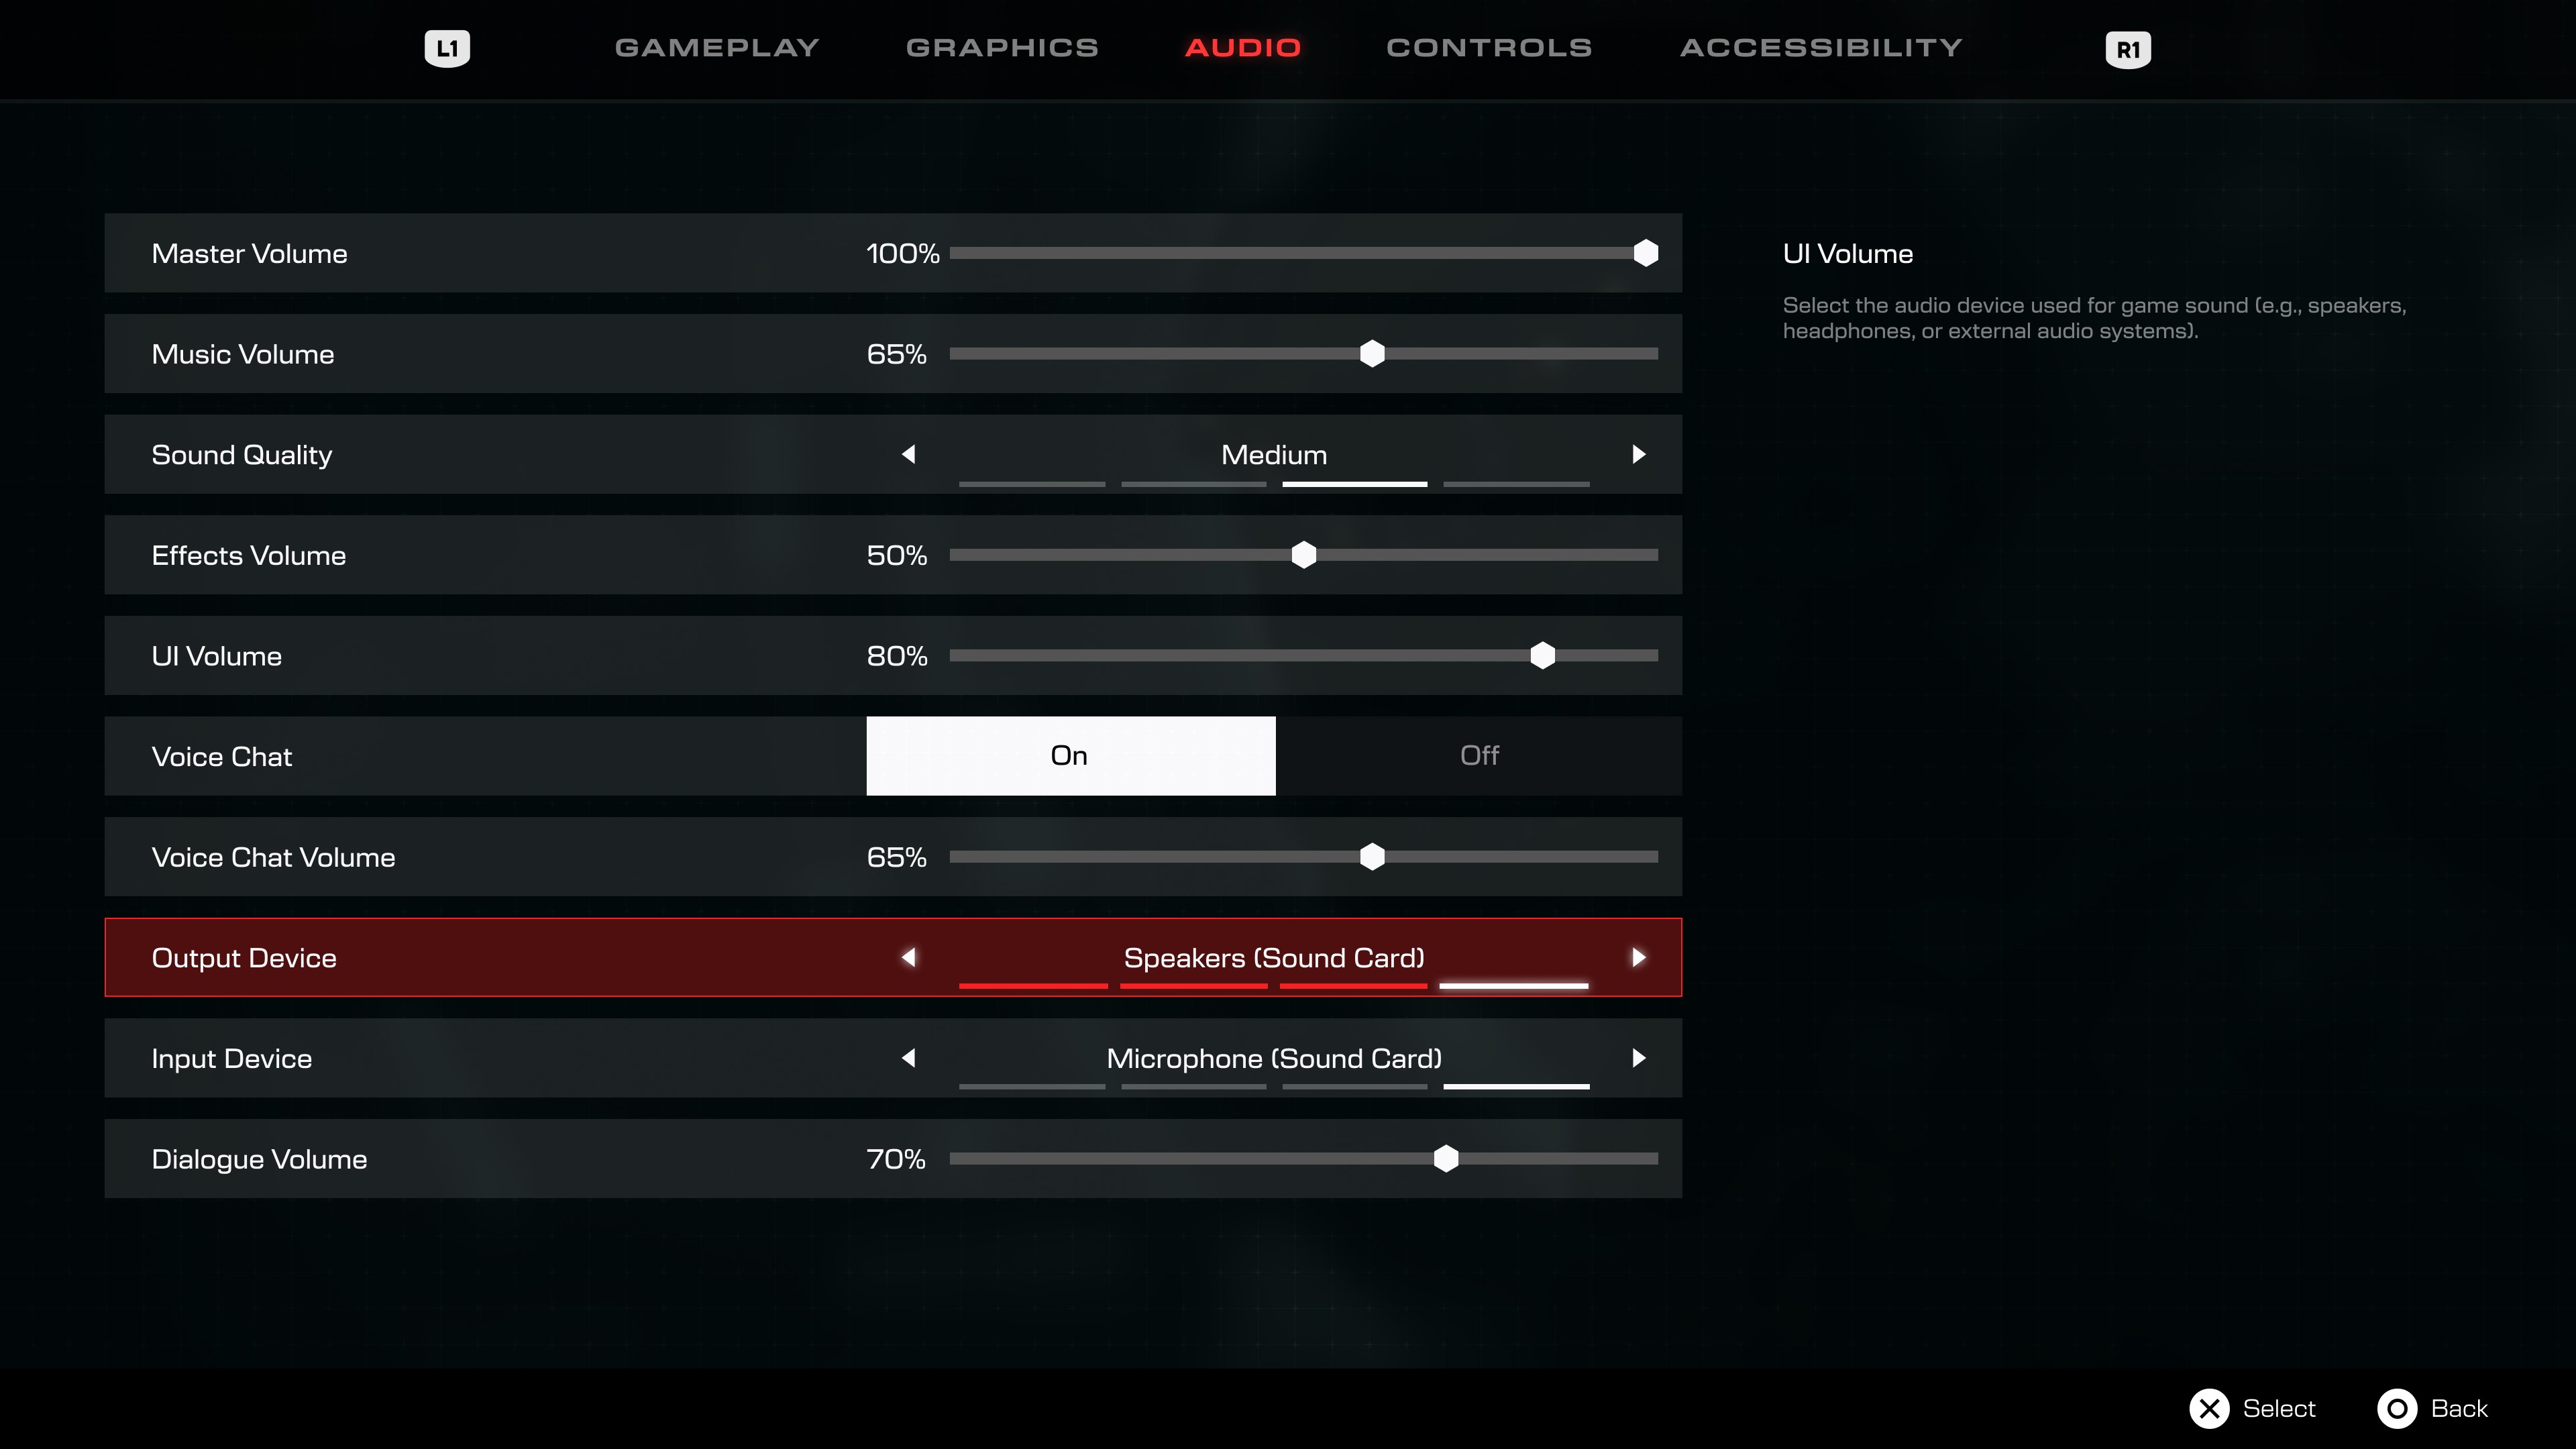Viewport: 2576px width, 1449px height.
Task: Open the Controls tab
Action: (1488, 47)
